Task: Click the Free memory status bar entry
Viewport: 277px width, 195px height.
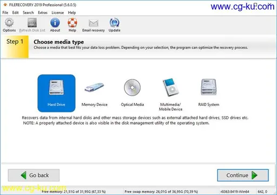Action: 74,192
